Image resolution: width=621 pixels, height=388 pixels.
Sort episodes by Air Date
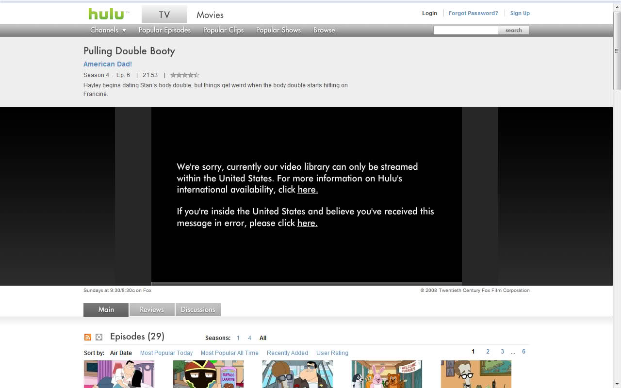tap(121, 353)
